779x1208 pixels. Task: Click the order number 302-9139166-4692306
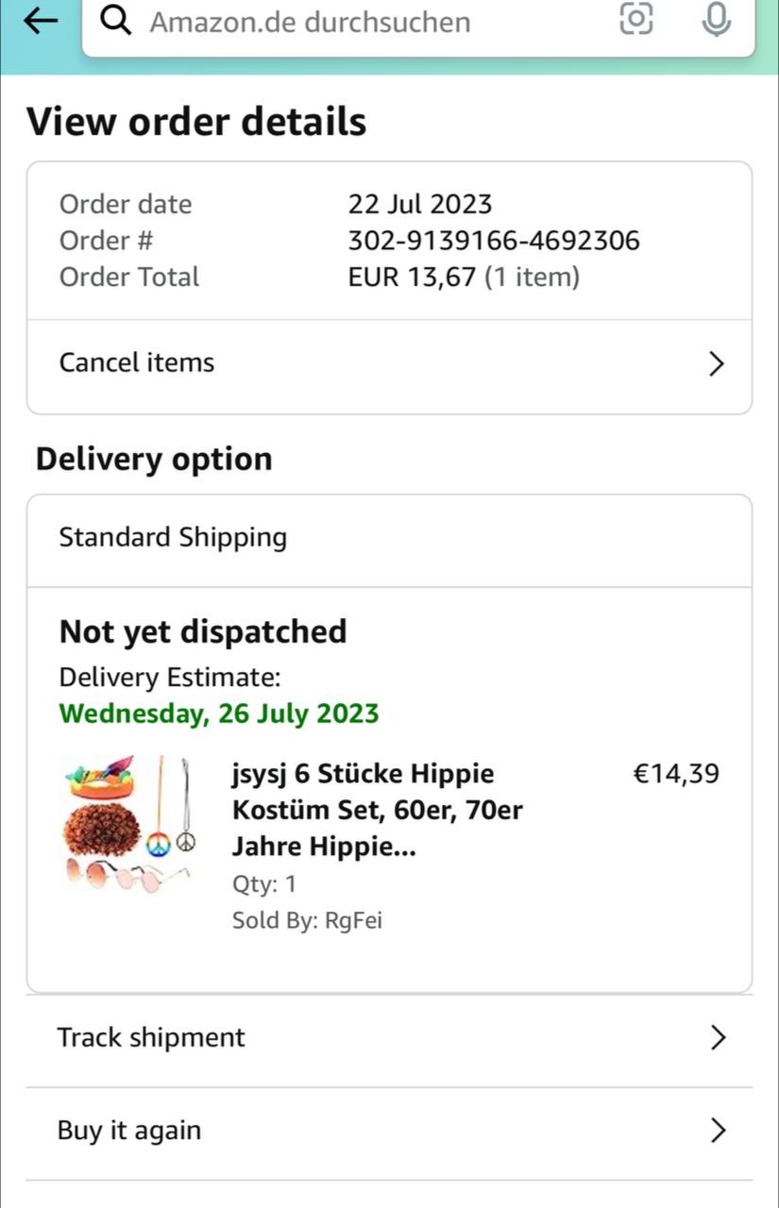tap(493, 242)
